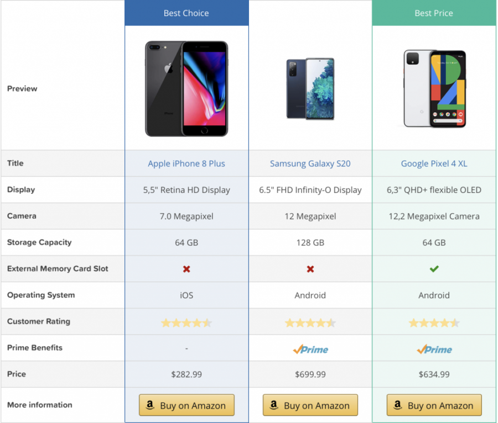Click the Best Price header badge
Viewport: 498px width, 423px height.
point(434,13)
